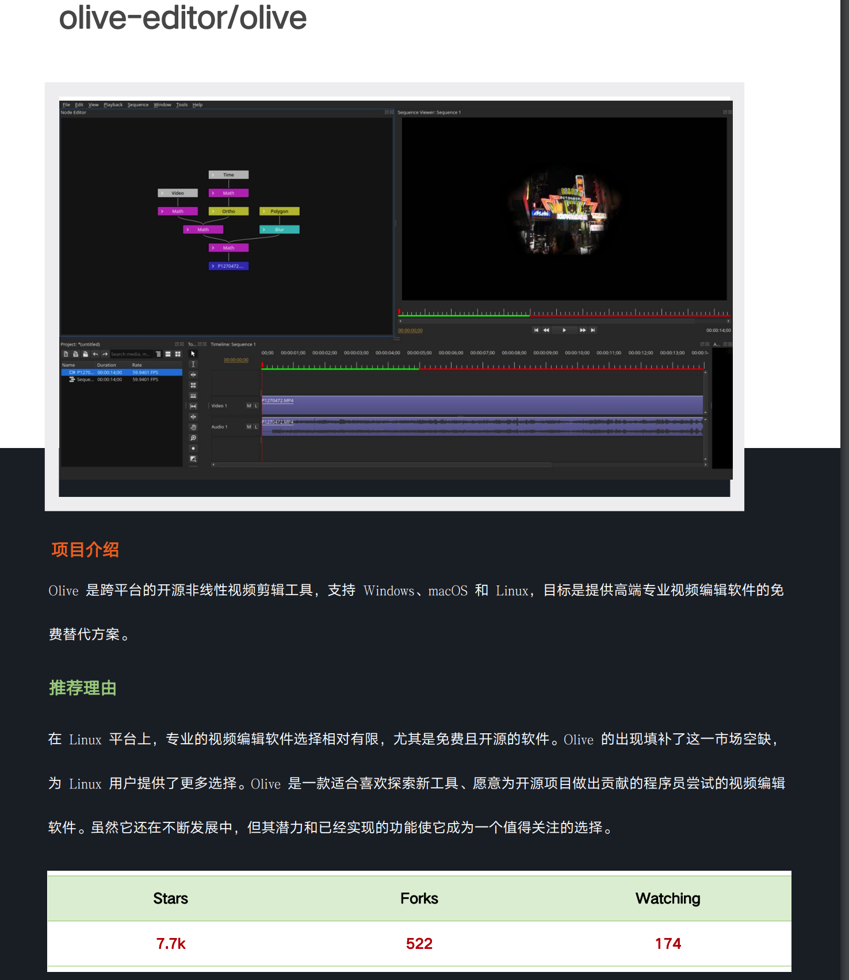The width and height of the screenshot is (849, 980).
Task: Expand the Polygon node
Action: 264,212
